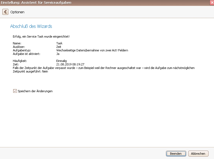
Task: Click the Aufgabentyp field label
Action: [22, 50]
